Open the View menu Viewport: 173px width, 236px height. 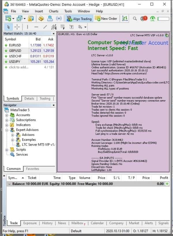[25, 11]
